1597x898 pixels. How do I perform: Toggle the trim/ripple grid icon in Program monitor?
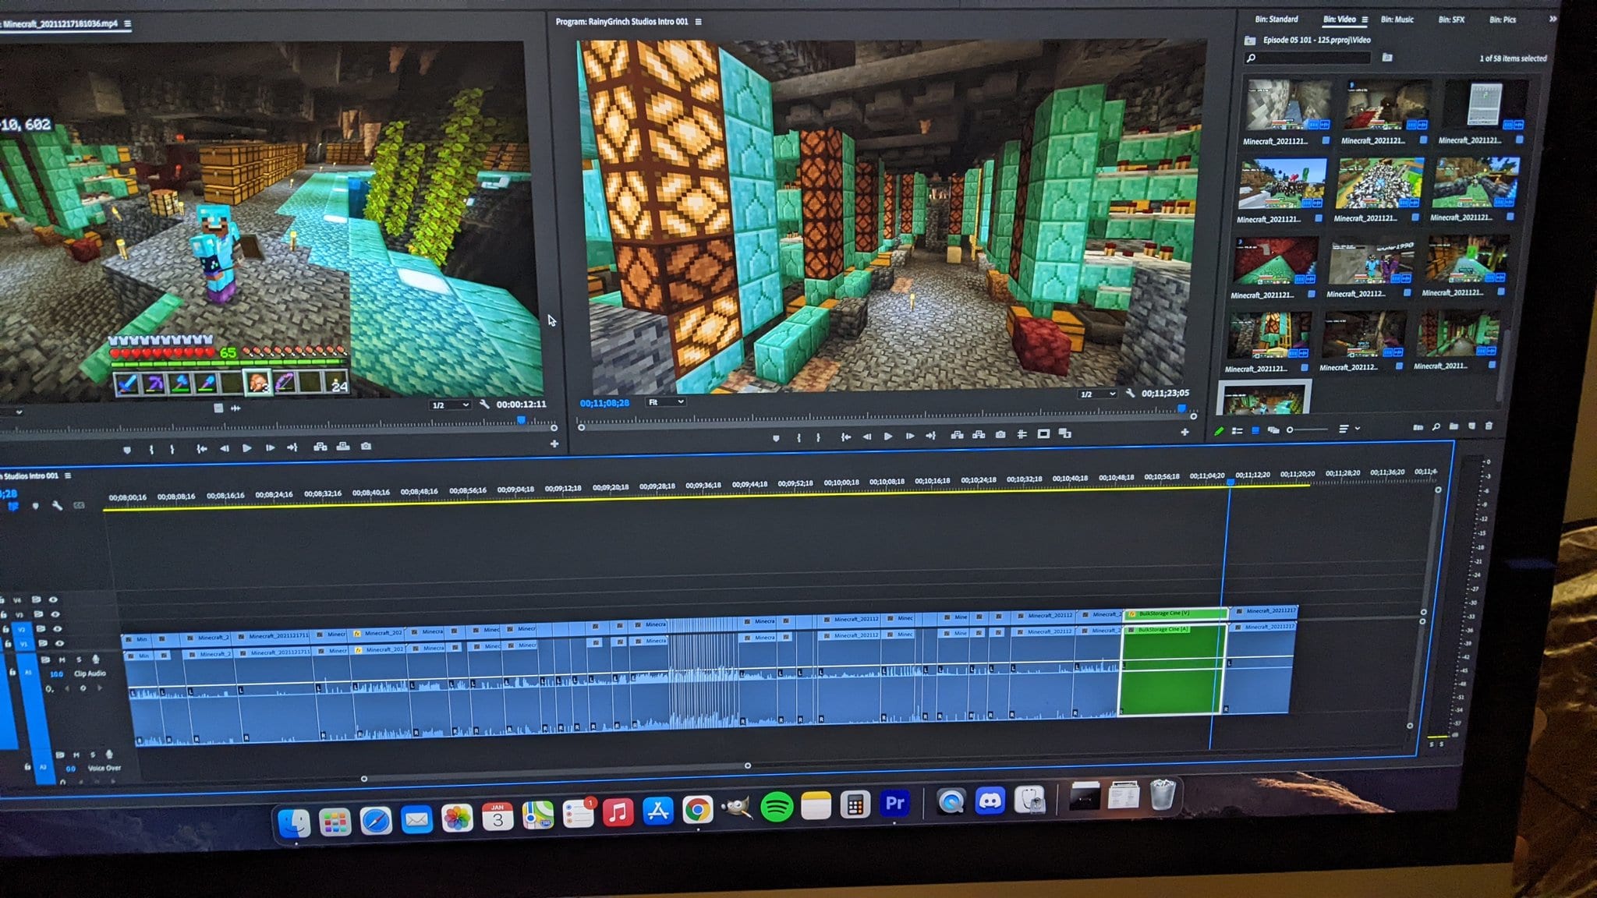pyautogui.click(x=1022, y=434)
